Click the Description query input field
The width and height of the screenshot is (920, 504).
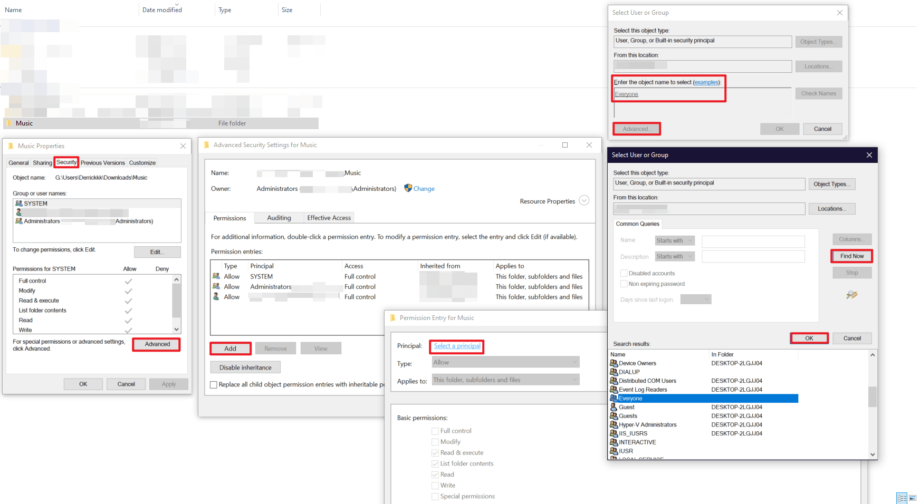(753, 256)
